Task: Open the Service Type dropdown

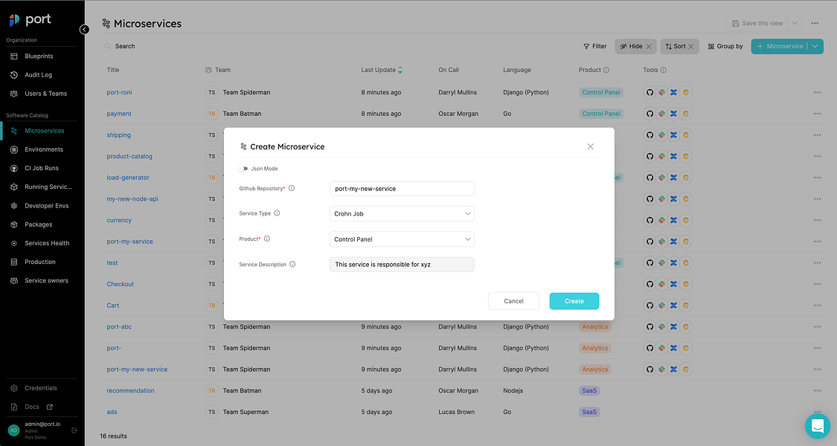Action: (x=402, y=214)
